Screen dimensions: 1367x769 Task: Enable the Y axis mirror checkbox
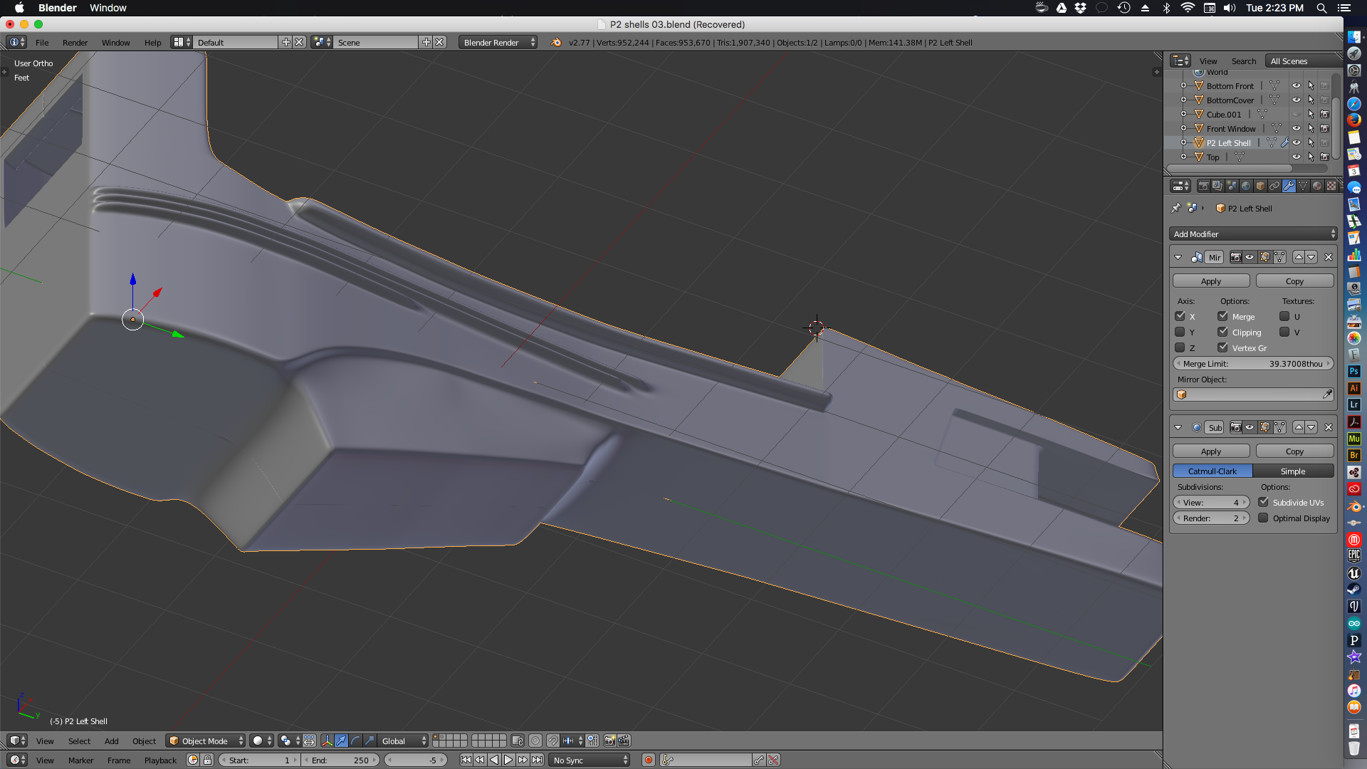(x=1180, y=332)
